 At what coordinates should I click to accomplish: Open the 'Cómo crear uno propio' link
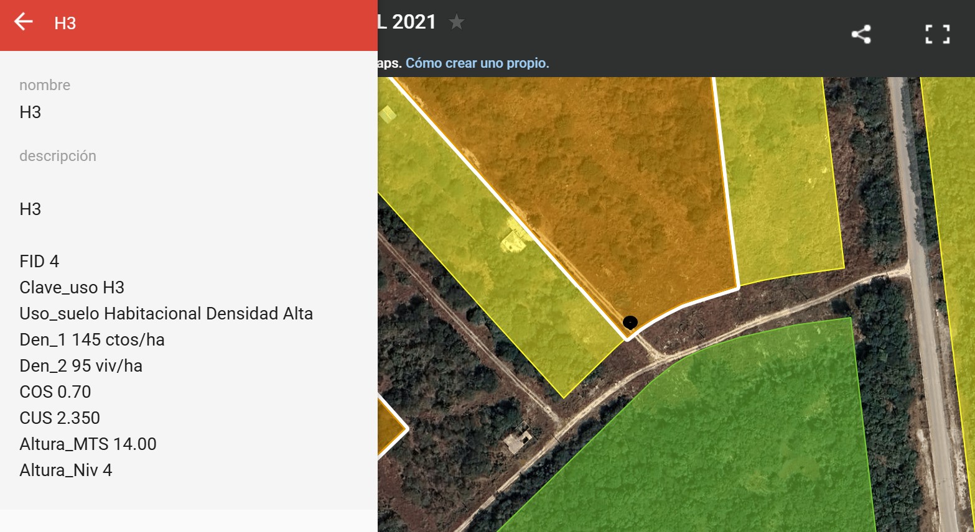pyautogui.click(x=477, y=63)
